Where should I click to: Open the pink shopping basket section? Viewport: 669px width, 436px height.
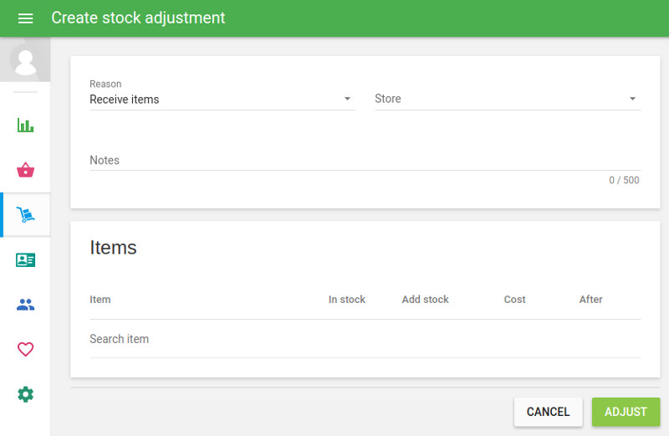coord(25,171)
